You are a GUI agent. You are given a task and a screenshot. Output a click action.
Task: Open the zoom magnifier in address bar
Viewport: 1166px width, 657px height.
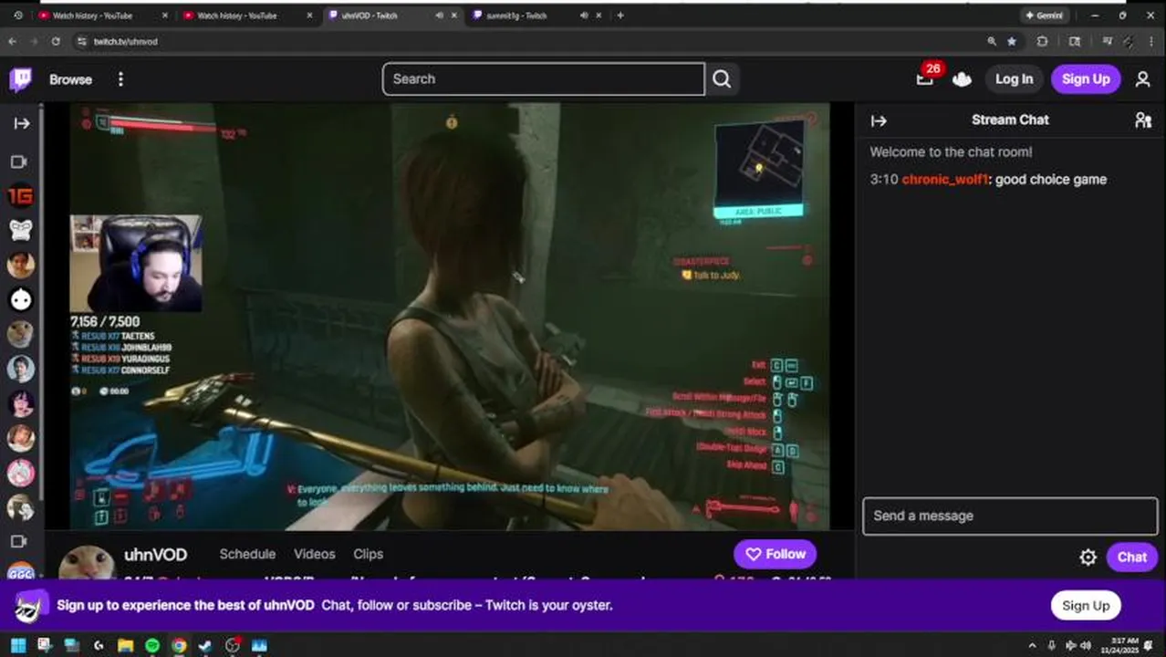pyautogui.click(x=992, y=41)
